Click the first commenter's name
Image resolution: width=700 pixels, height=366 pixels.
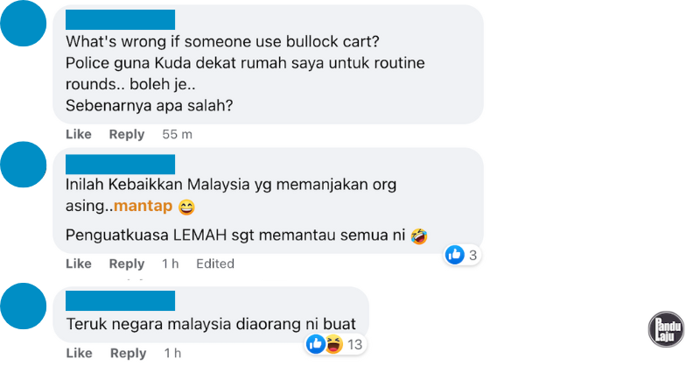click(x=120, y=19)
